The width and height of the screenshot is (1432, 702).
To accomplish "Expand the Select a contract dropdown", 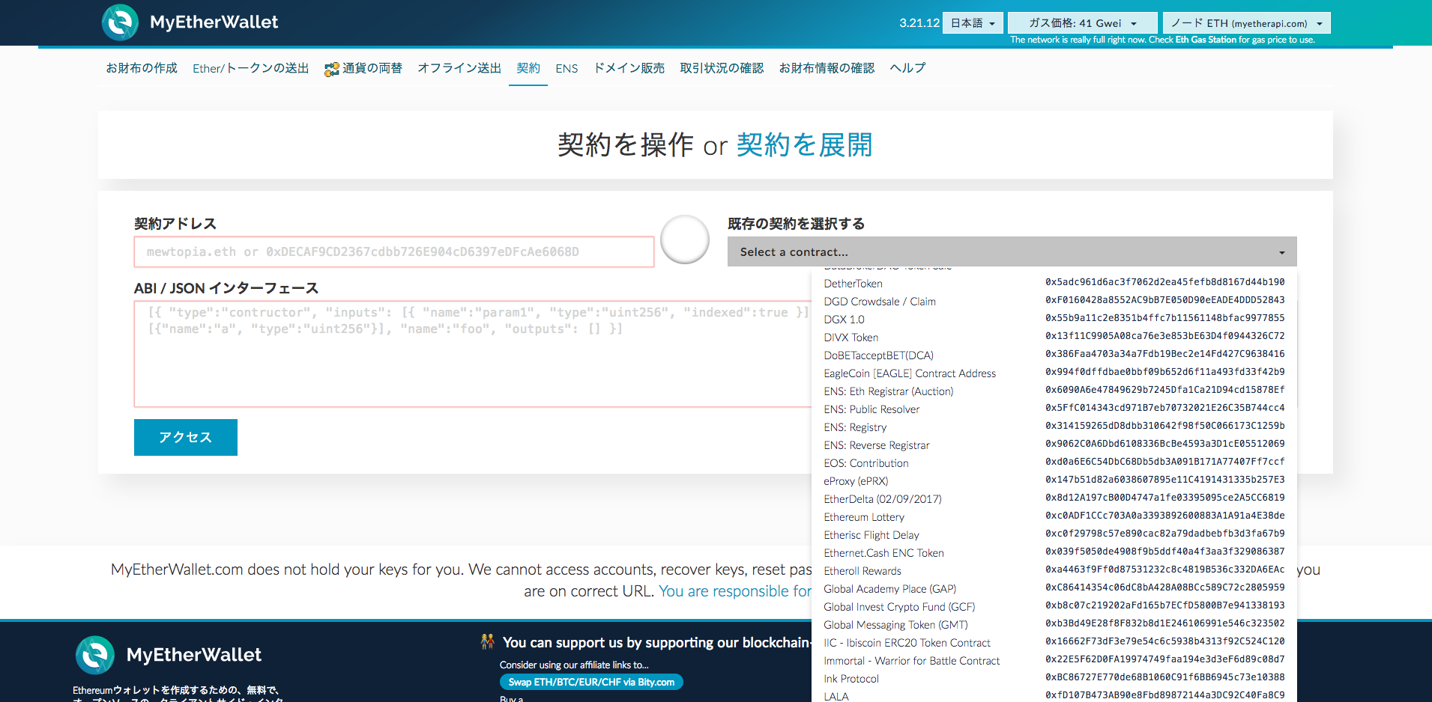I will pyautogui.click(x=1012, y=251).
